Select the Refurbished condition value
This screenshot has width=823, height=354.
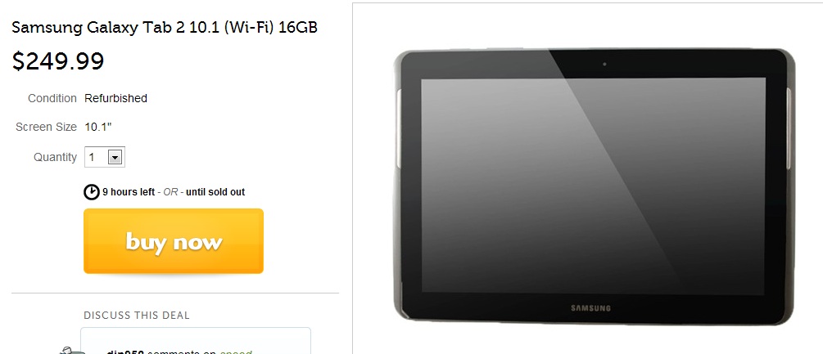(x=115, y=98)
